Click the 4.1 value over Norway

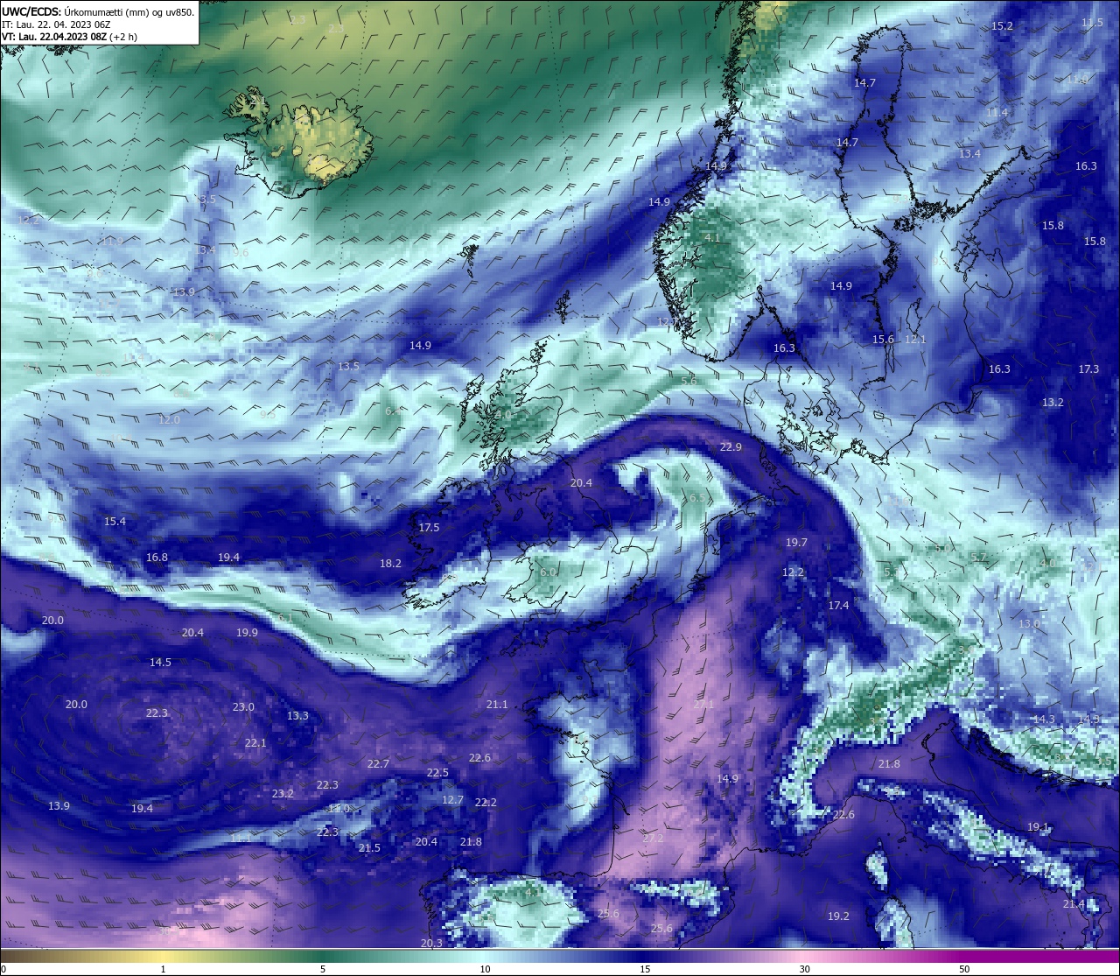712,237
